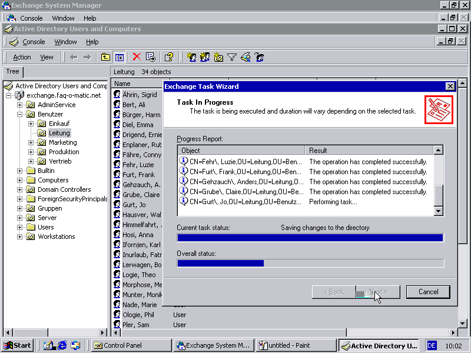Open the View menu

47,57
